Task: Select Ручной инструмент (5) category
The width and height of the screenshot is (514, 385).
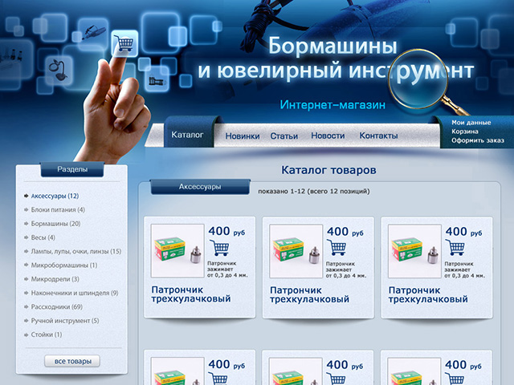Action: pos(65,321)
